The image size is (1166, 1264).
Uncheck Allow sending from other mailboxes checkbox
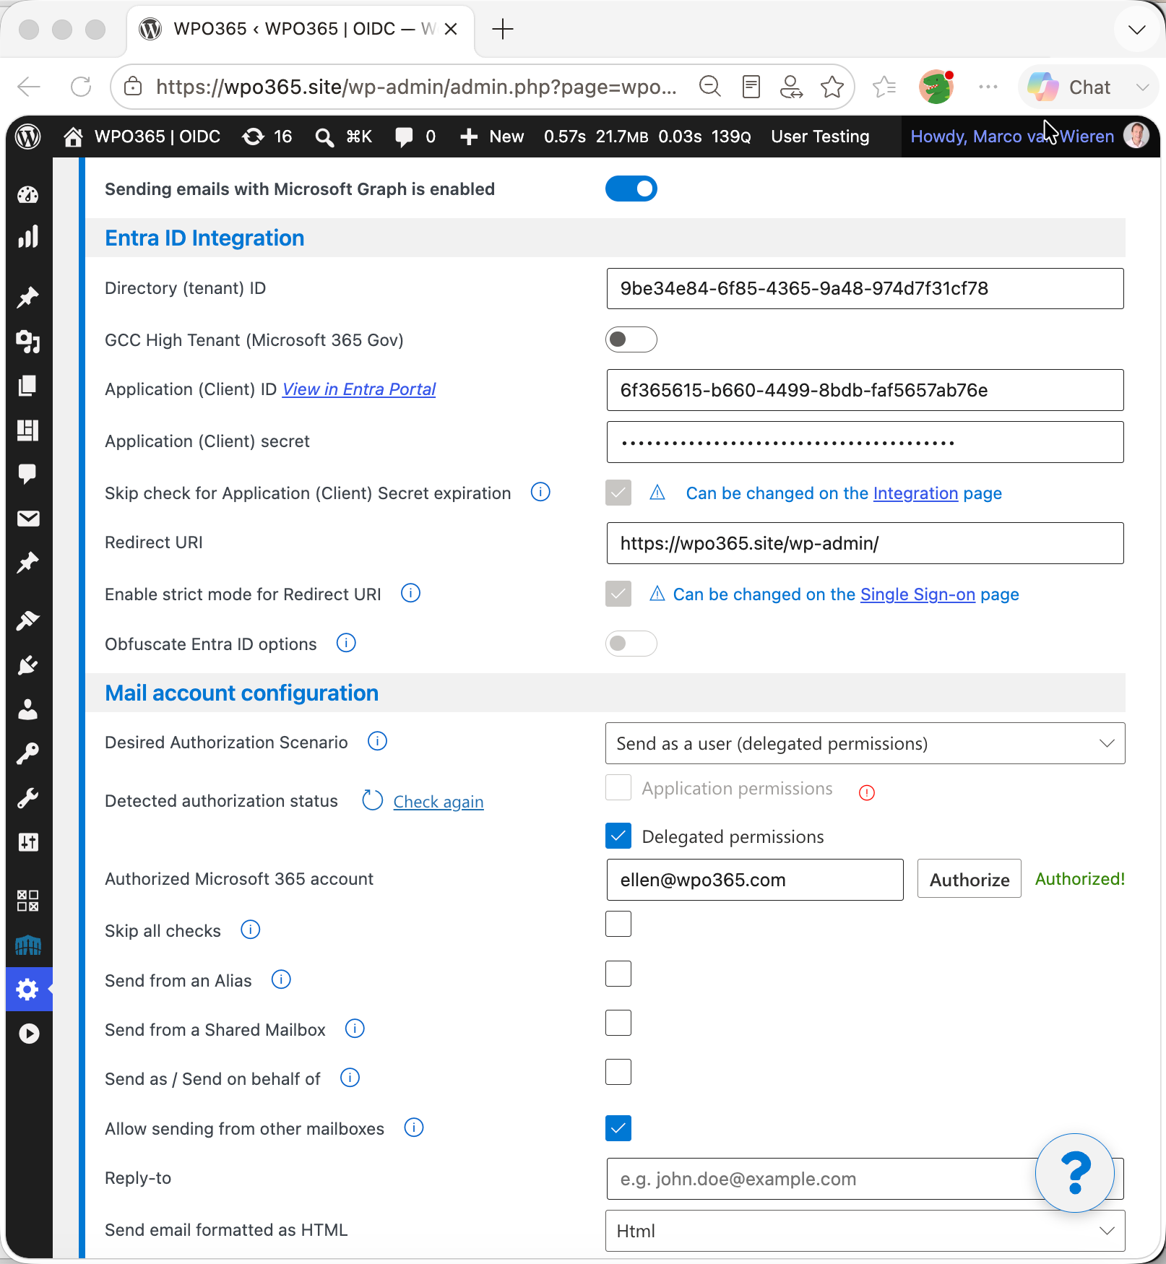[x=618, y=1128]
